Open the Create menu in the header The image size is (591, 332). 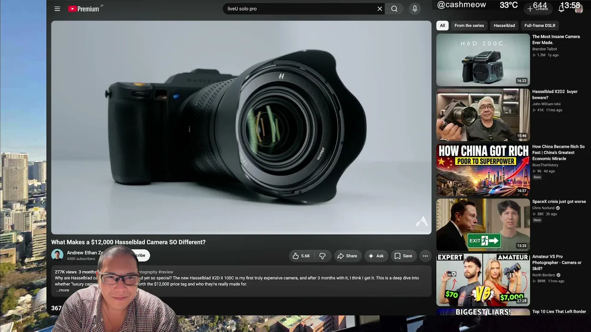(538, 9)
